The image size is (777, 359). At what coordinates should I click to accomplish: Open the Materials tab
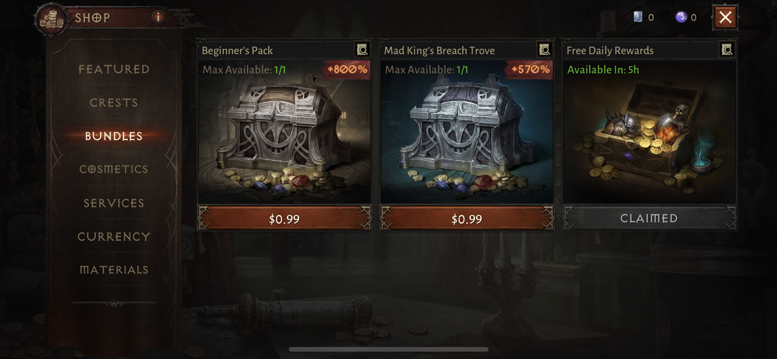(x=114, y=270)
